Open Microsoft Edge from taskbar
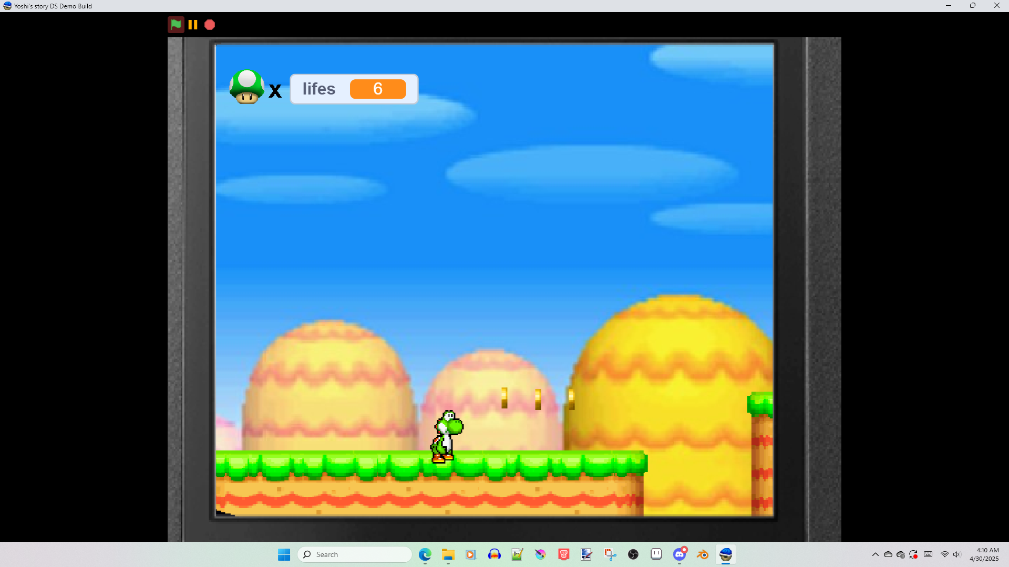Screen dimensions: 1009x567 [425, 554]
